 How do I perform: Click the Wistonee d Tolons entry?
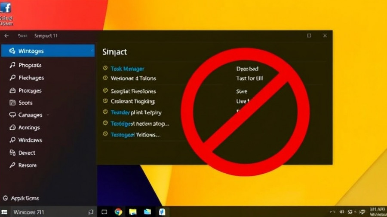(x=133, y=78)
